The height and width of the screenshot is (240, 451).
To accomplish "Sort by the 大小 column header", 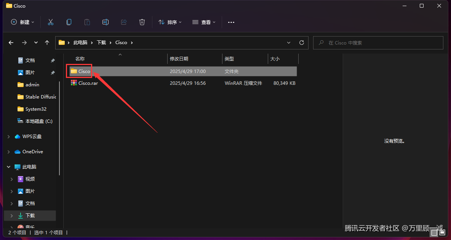I will (x=275, y=59).
